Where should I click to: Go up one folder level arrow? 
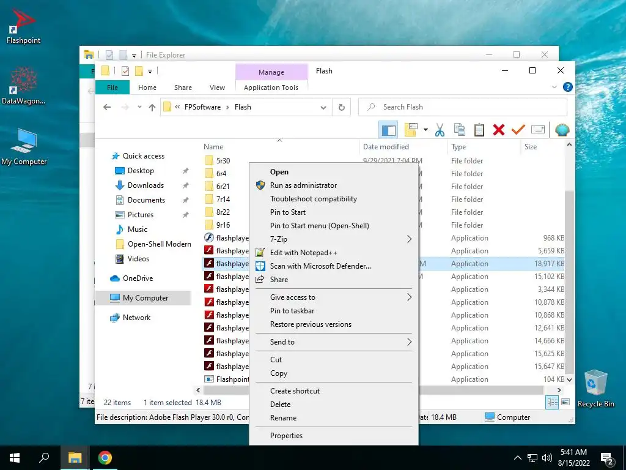tap(152, 107)
